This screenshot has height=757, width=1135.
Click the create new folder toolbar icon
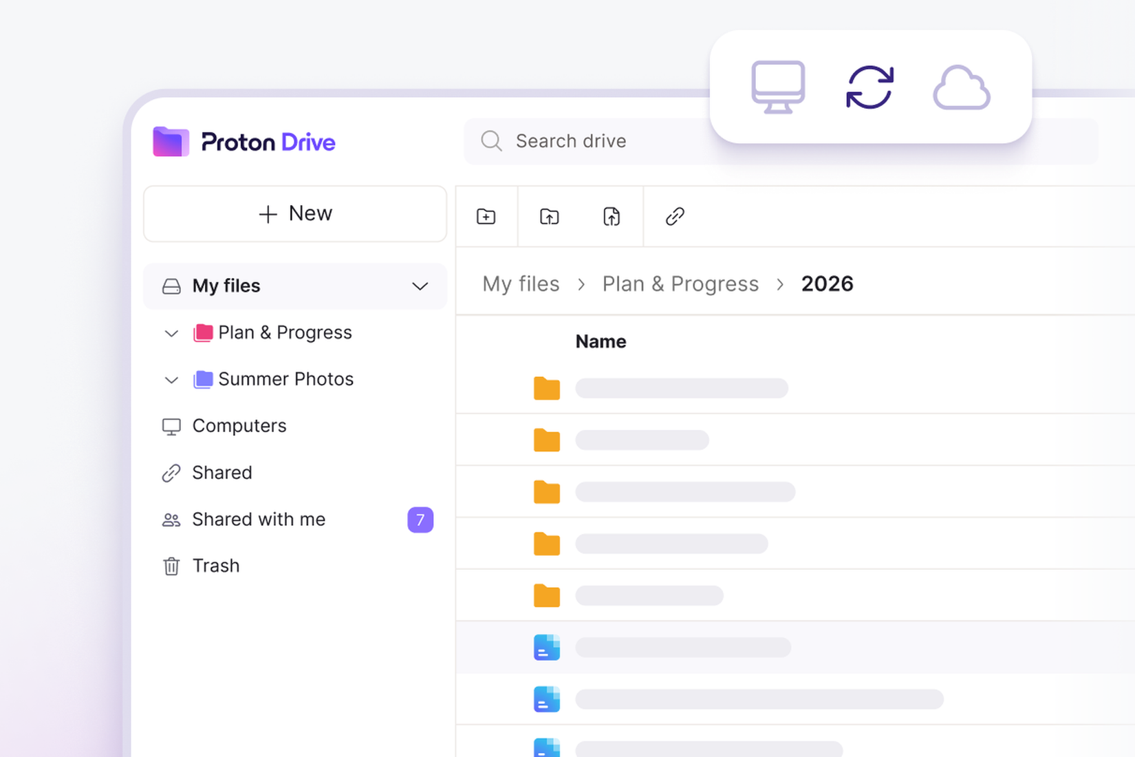[486, 217]
